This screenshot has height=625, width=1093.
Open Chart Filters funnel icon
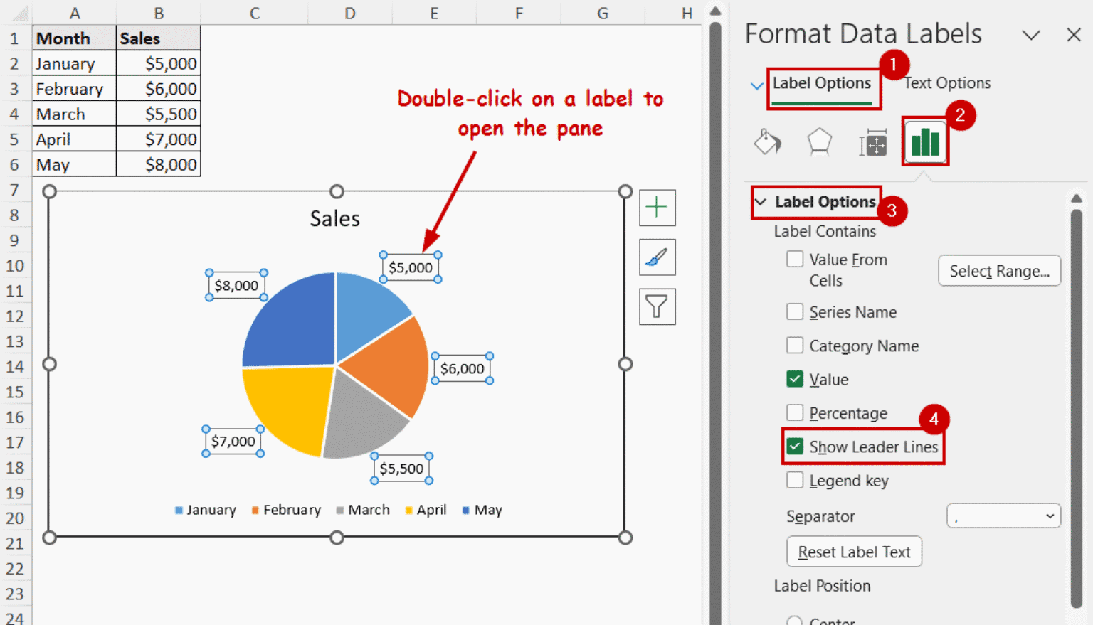click(x=657, y=306)
